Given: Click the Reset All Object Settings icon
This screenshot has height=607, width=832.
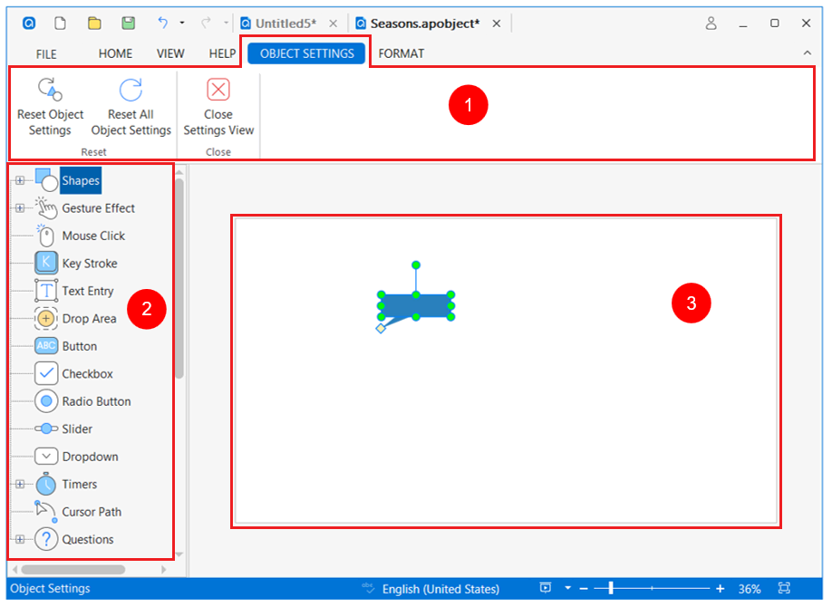Looking at the screenshot, I should tap(131, 89).
